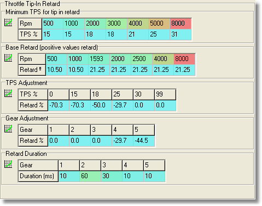Select TPS Adjustment header cell 99

pyautogui.click(x=165, y=94)
